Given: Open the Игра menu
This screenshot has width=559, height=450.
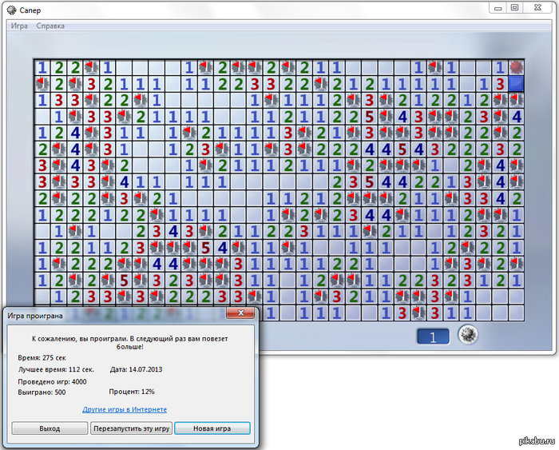Looking at the screenshot, I should click(x=19, y=26).
